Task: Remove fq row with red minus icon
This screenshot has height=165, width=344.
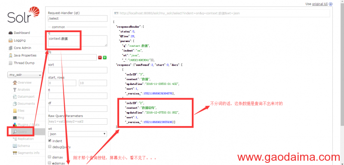Action: [x=100, y=57]
